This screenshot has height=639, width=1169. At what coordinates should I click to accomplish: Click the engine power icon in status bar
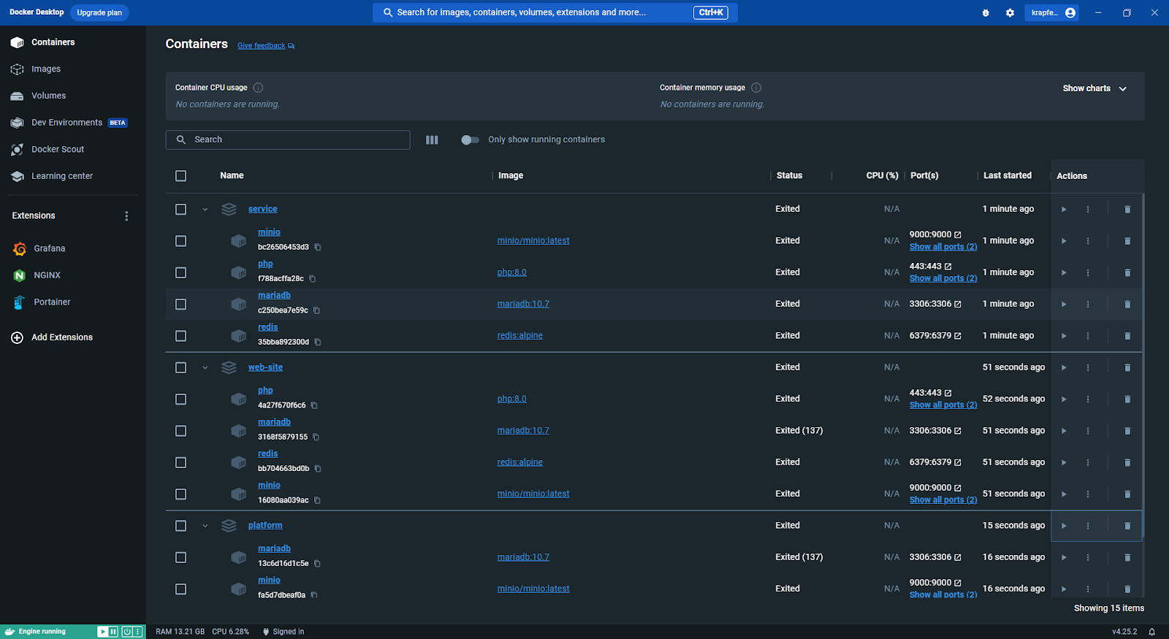[127, 632]
